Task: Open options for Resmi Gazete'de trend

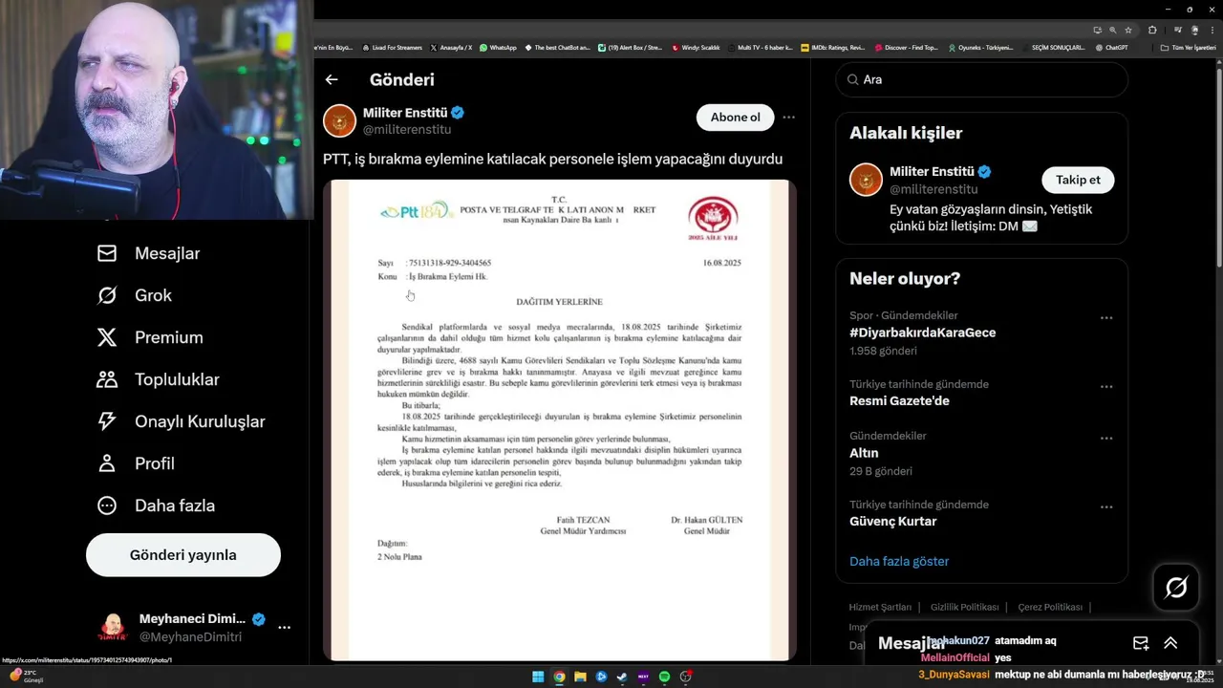Action: tap(1106, 387)
